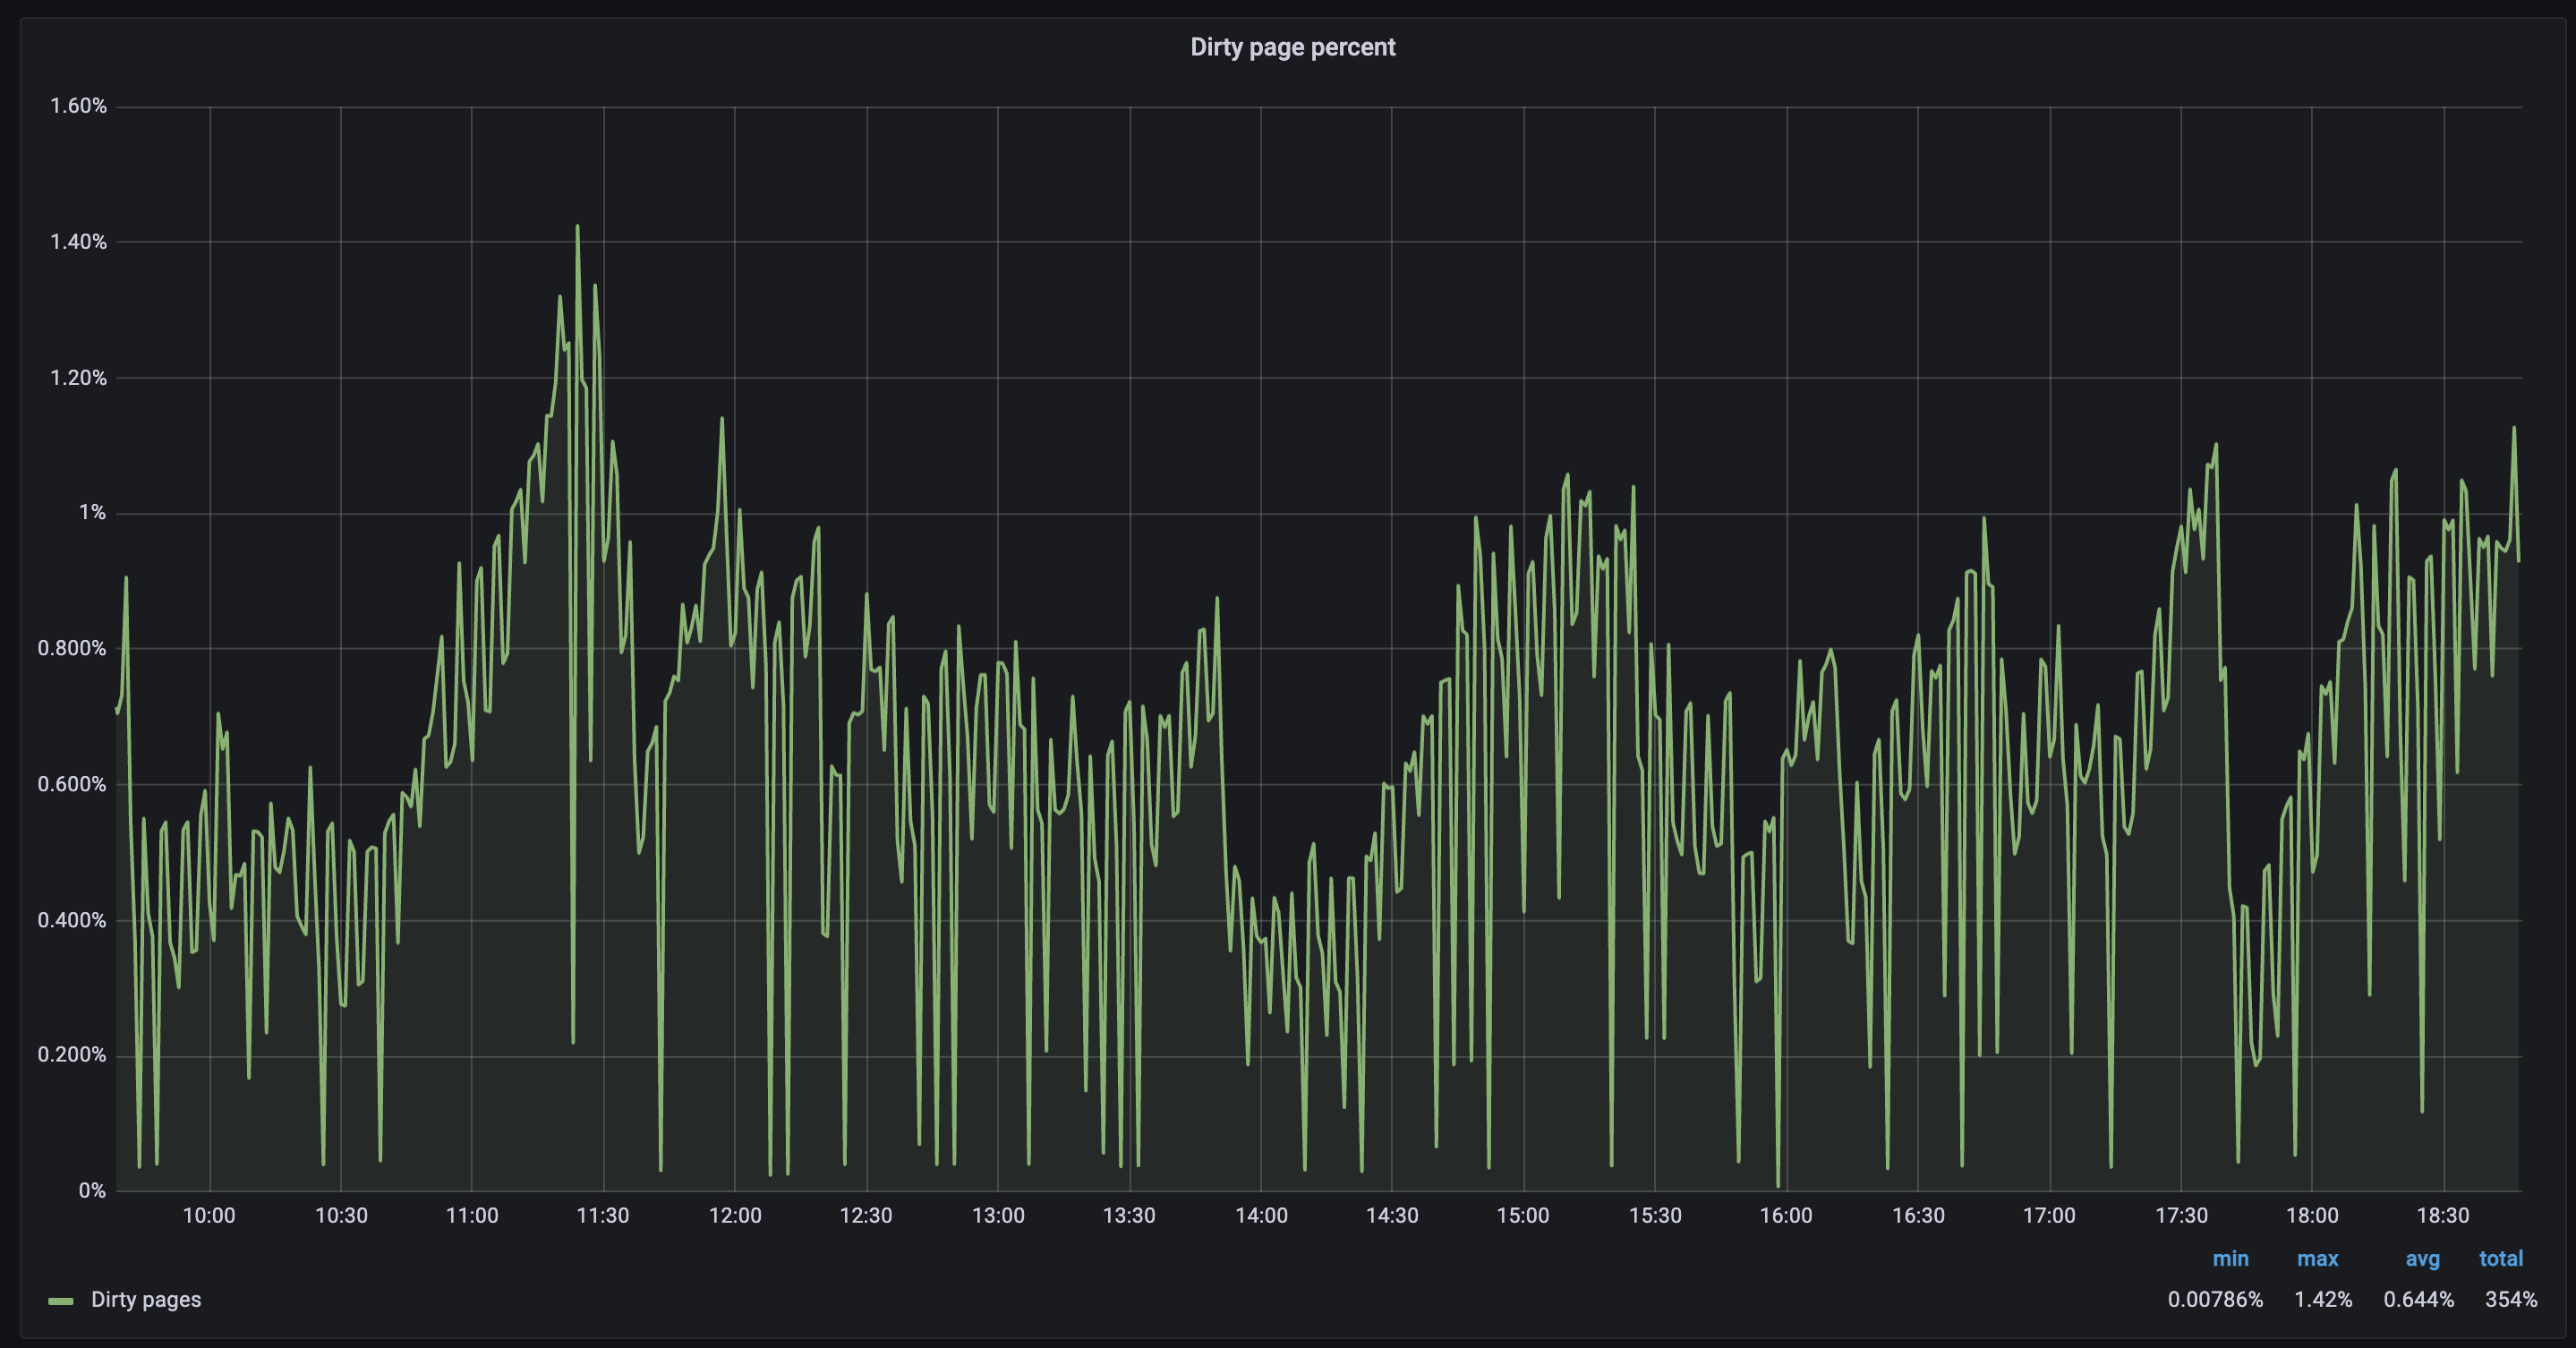Click the 1% y-axis label
The image size is (2576, 1348).
(x=92, y=512)
